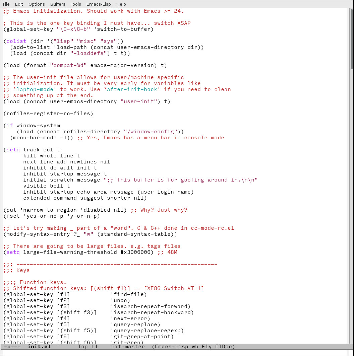Open the File menu
354x356 pixels.
(6, 4)
